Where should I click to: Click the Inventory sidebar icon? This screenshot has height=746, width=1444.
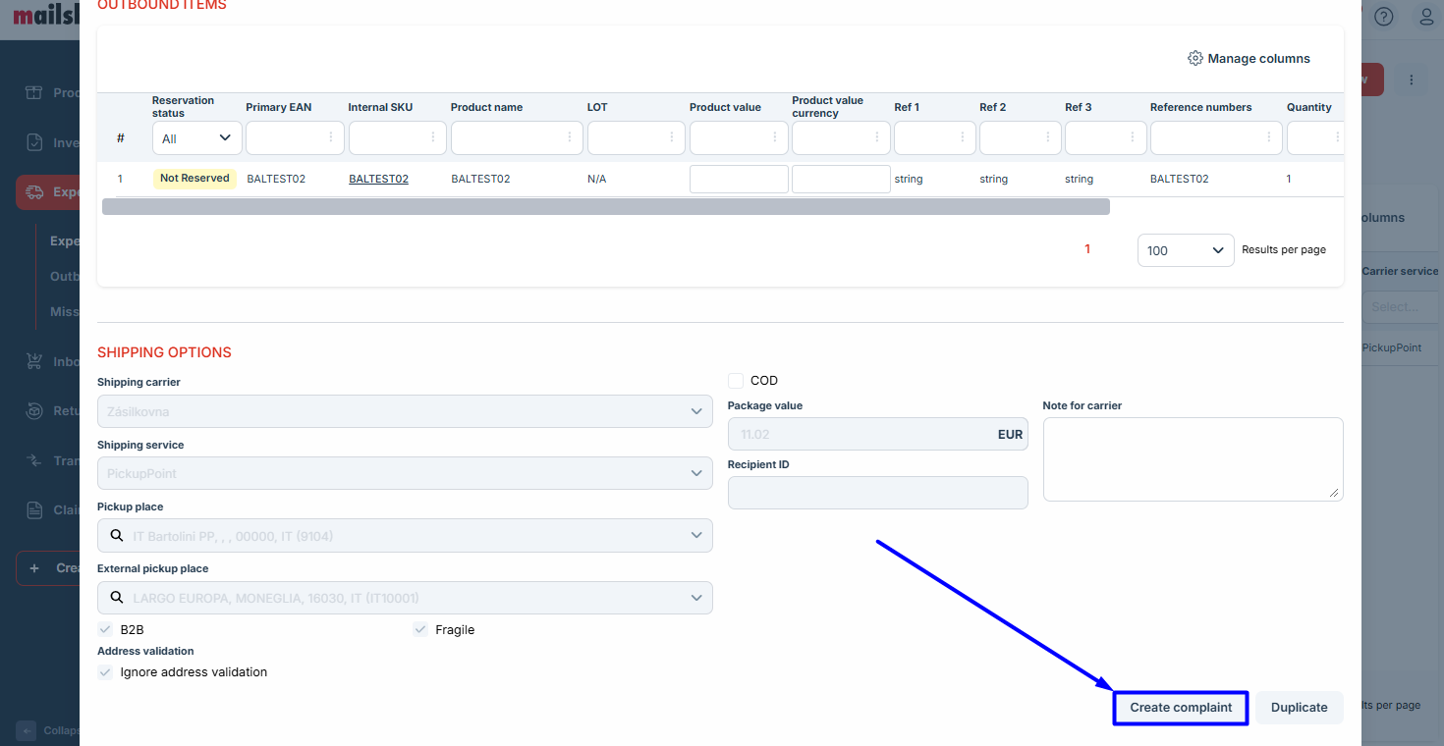[34, 142]
